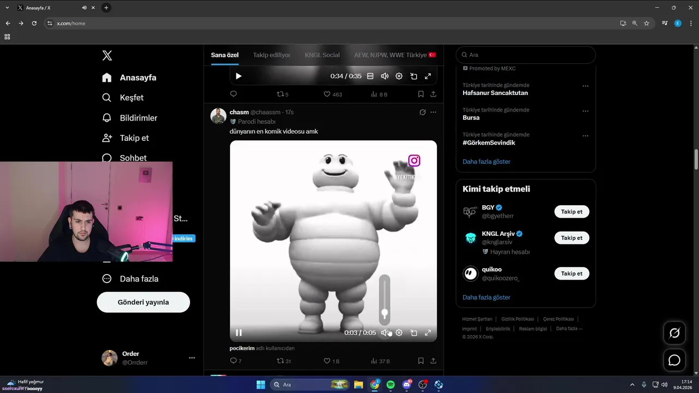
Task: Expand the Daha fazla footer links
Action: pyautogui.click(x=569, y=329)
